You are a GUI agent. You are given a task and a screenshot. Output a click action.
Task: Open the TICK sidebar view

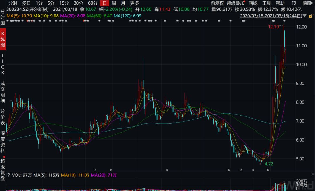coord(3,64)
